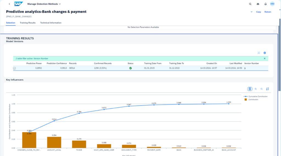
Task: Click the Status column header
Action: point(130,63)
